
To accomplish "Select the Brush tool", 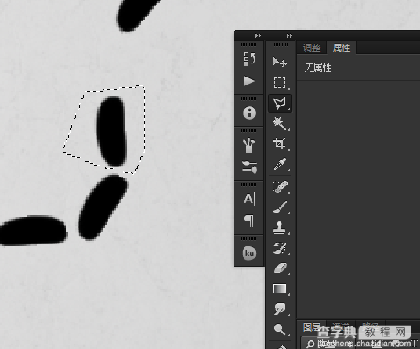I will click(x=280, y=207).
